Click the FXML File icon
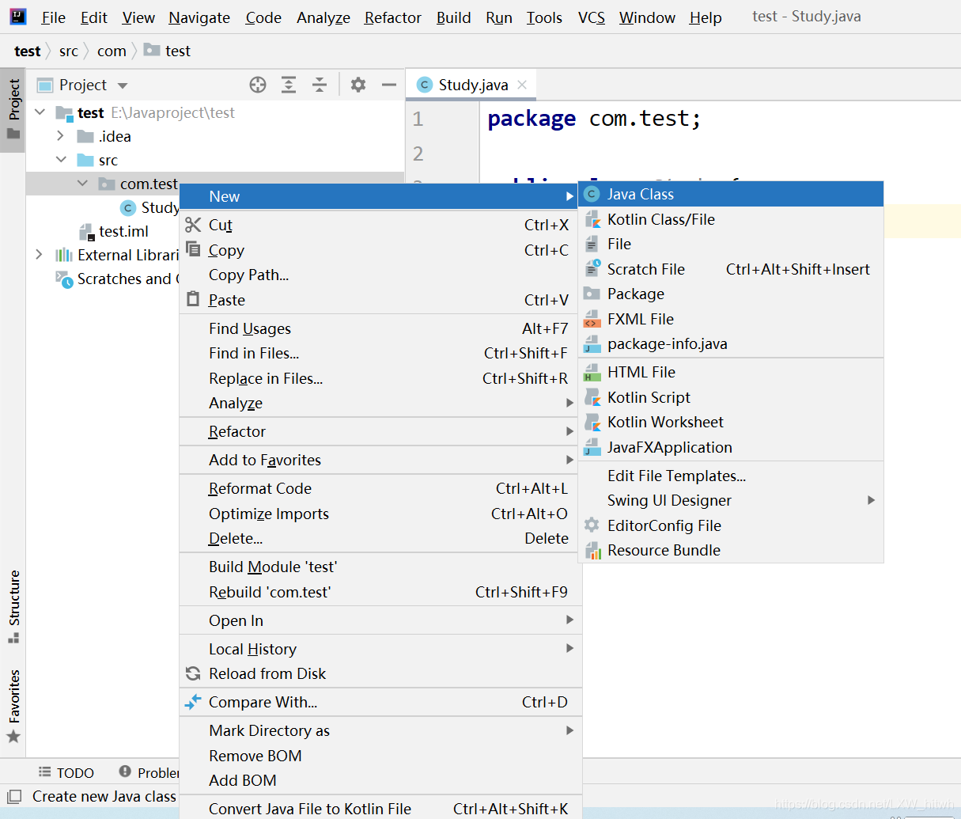Screen dimensions: 961x819 click(592, 319)
